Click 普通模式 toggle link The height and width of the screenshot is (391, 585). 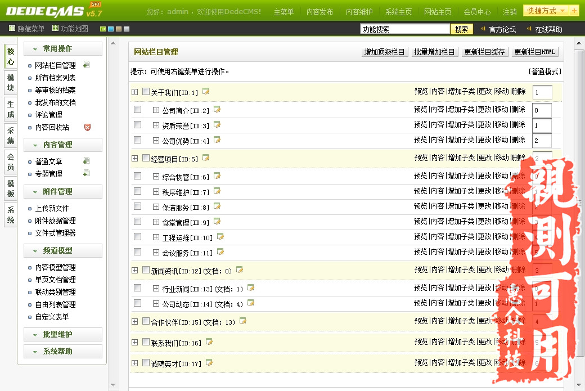pyautogui.click(x=544, y=71)
